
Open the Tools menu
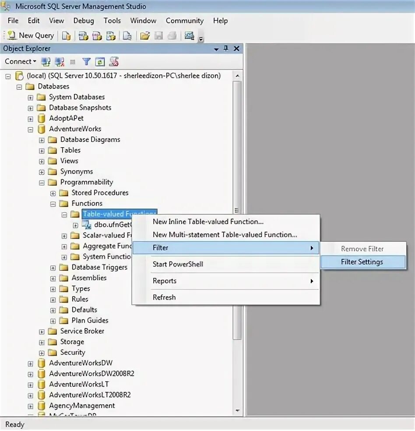coord(112,21)
